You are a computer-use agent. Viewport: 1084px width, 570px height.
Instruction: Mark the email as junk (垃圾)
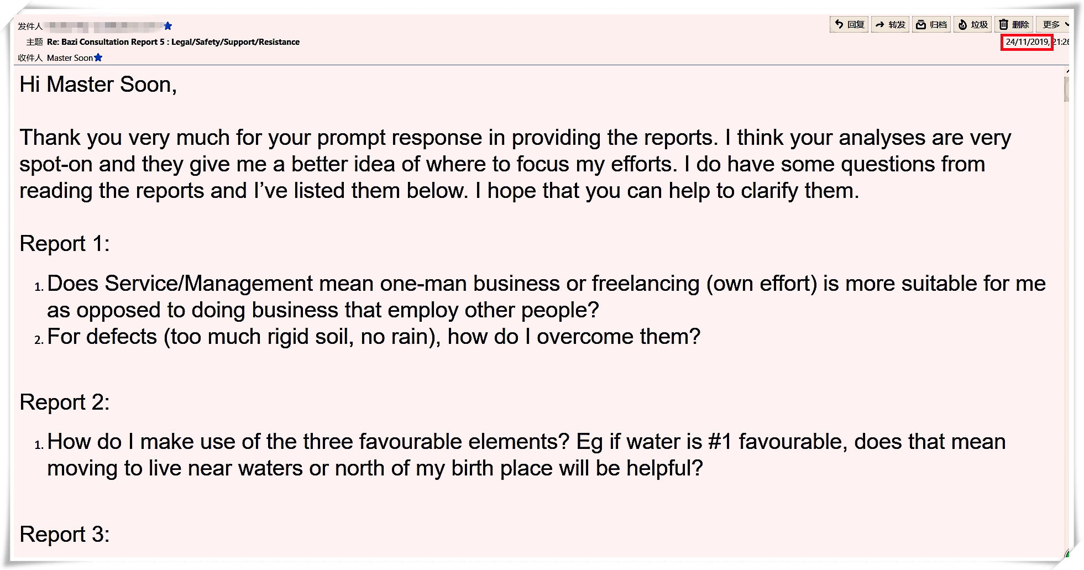[973, 25]
